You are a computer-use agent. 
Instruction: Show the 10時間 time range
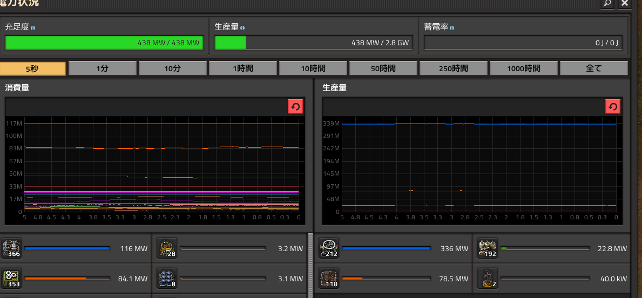(313, 68)
